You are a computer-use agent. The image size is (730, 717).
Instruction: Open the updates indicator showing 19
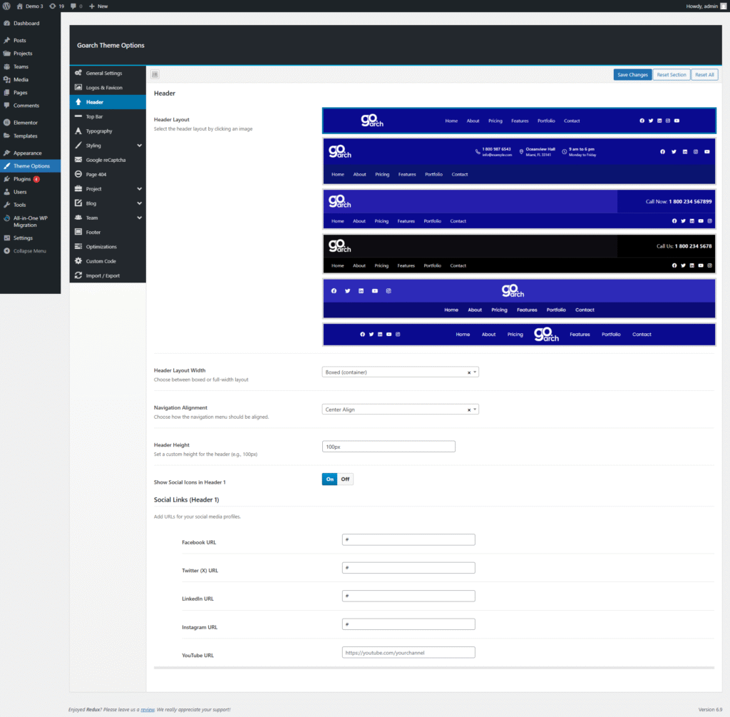point(57,6)
